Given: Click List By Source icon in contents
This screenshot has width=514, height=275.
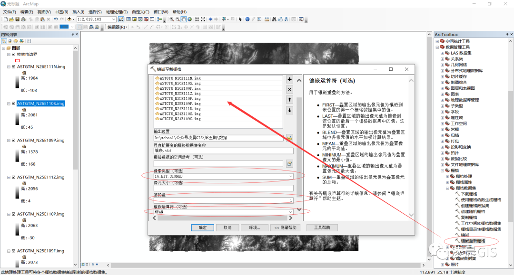Looking at the screenshot, I should coord(10,41).
